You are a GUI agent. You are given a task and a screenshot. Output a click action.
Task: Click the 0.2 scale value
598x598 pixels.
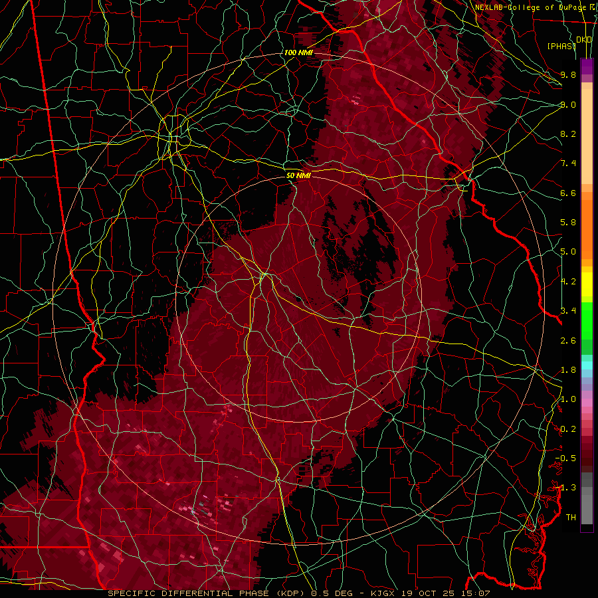coord(568,429)
